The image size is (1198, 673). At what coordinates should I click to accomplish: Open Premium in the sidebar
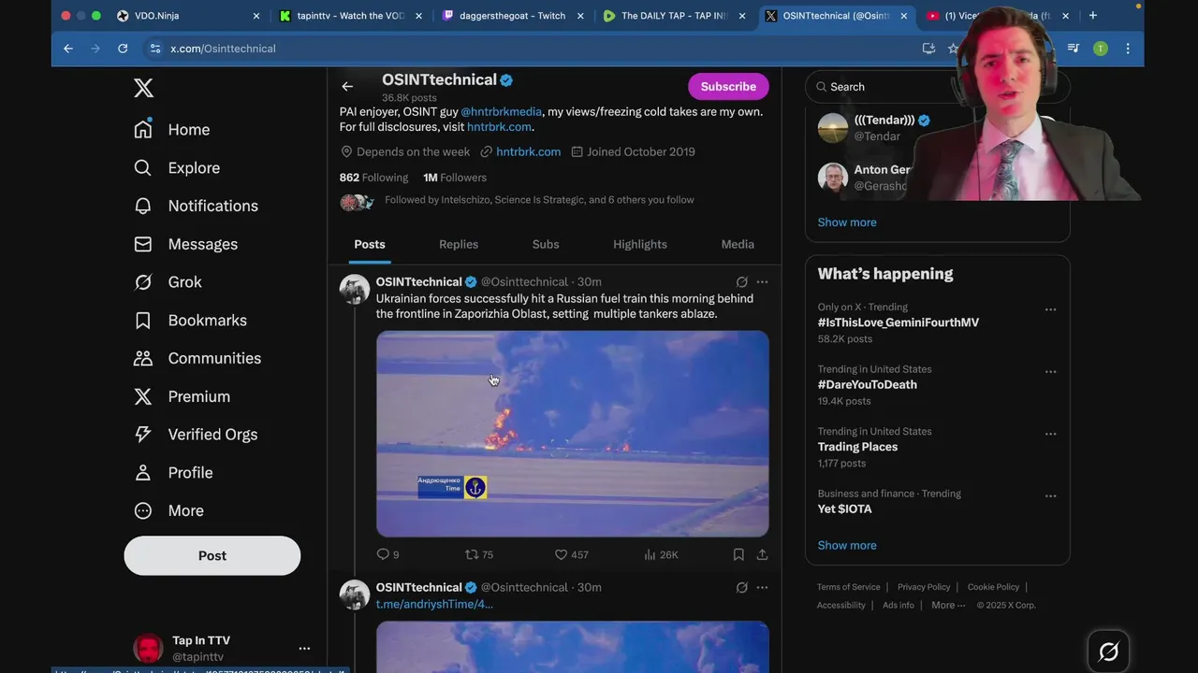[182, 396]
